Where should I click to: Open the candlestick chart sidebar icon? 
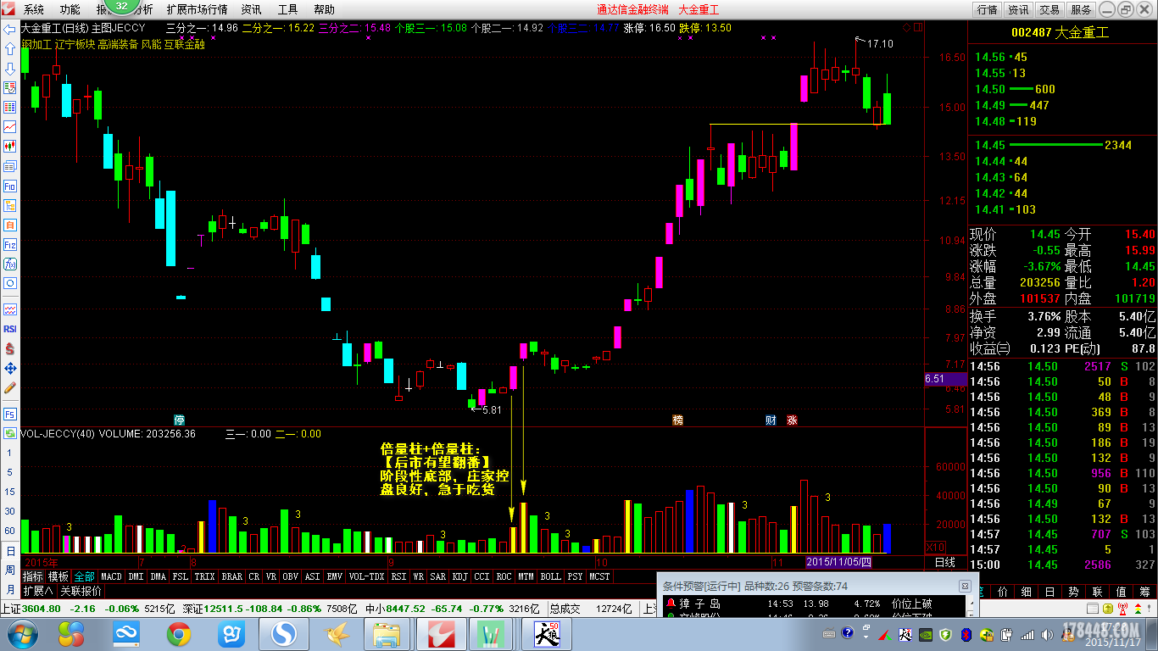point(9,147)
